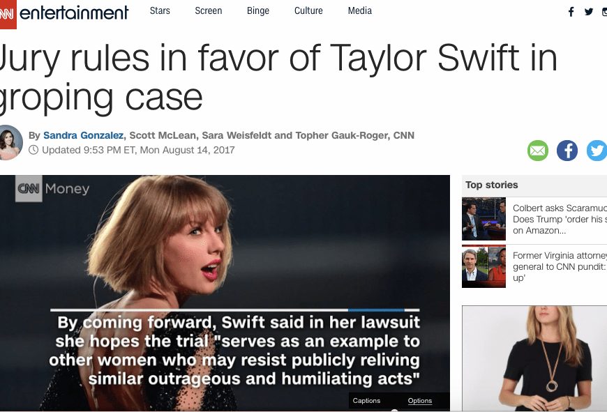Share article on Twitter round button
Viewport: 607px width, 412px height.
(597, 151)
